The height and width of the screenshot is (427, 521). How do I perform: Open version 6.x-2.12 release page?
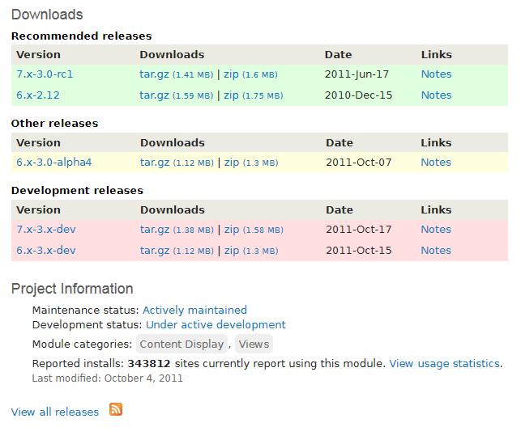(38, 95)
